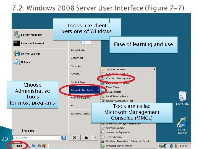Open Windows Security
199x149 pixels.
coord(80,114)
